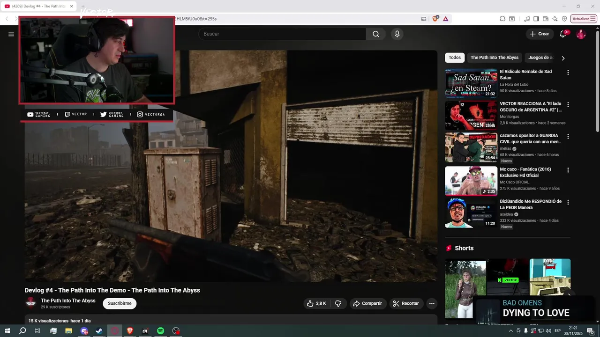Viewport: 600px width, 337px height.
Task: Click into the Buscar search field
Action: [282, 34]
